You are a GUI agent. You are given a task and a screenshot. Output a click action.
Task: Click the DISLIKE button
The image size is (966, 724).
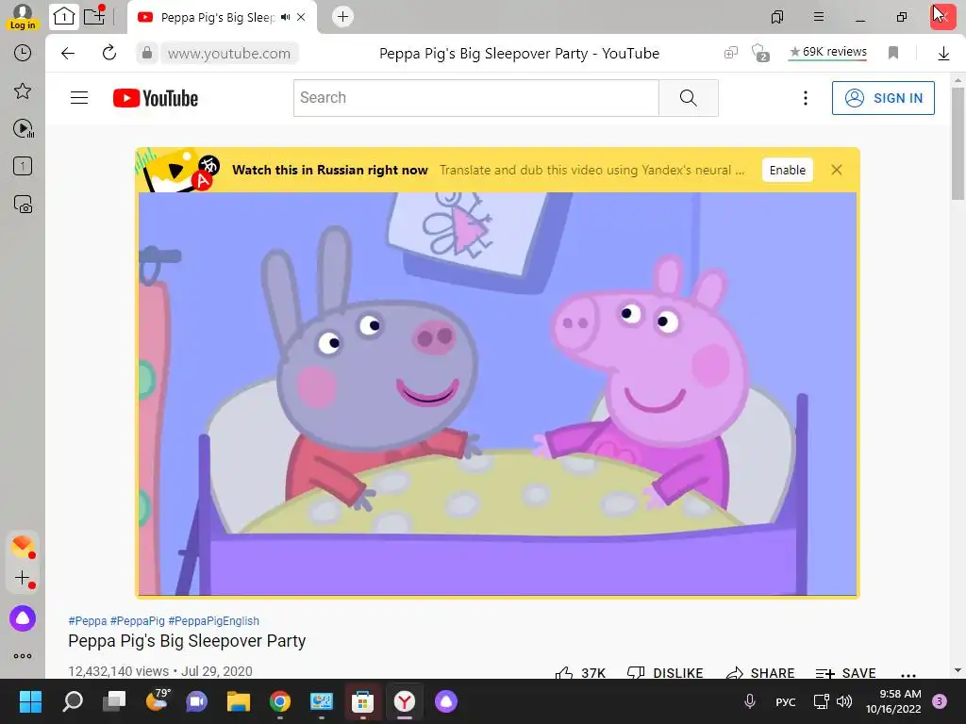pyautogui.click(x=665, y=673)
